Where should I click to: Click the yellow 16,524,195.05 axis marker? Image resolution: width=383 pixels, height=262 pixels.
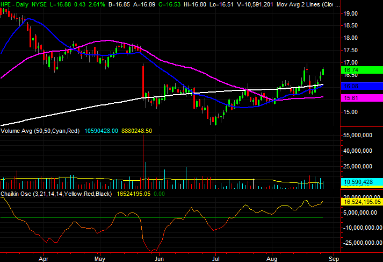(x=362, y=202)
